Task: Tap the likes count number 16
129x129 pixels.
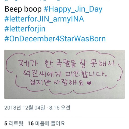Action: [x=31, y=123]
